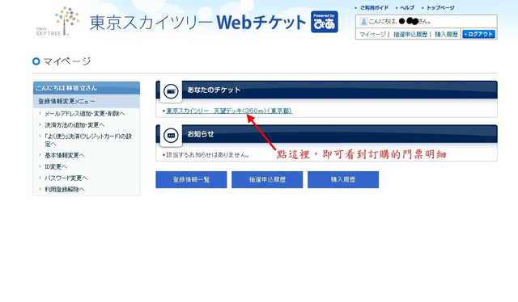Go to トップページ link
The height and width of the screenshot is (302, 518).
[440, 7]
